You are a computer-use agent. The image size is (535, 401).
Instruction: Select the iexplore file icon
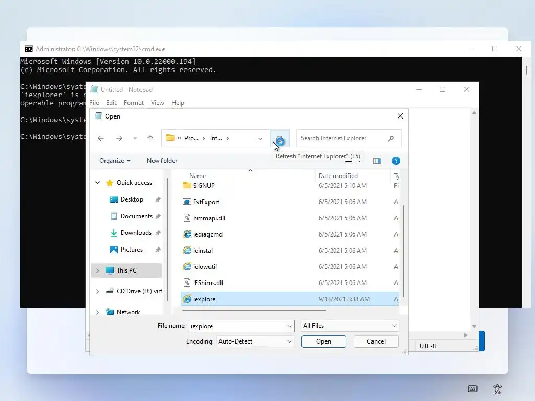pos(187,299)
